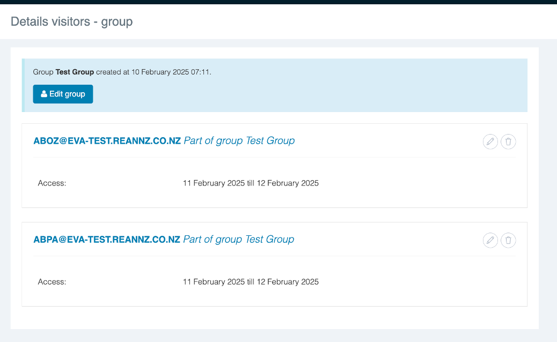Click "Part of group Test Group" beside ABPA

point(239,240)
